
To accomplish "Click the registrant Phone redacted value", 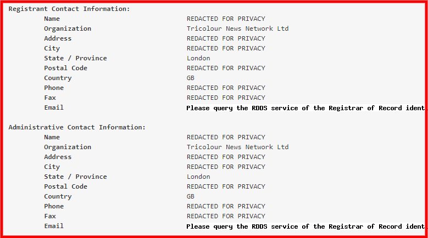I will tap(226, 88).
